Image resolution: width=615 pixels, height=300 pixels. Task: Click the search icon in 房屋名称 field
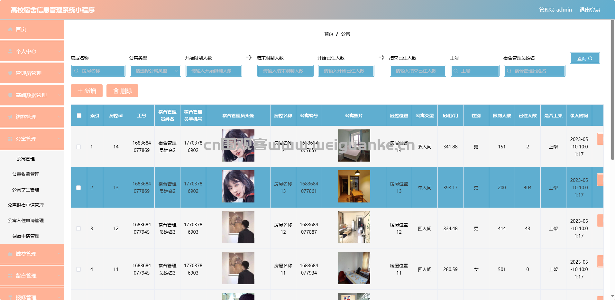tap(77, 71)
